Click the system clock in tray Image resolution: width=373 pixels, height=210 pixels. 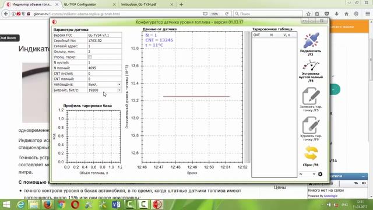pyautogui.click(x=360, y=204)
